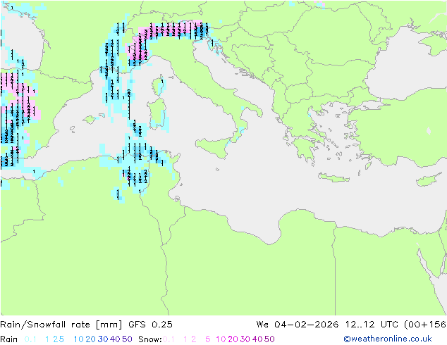Pick the light cyan rain 0.1 legend value
The image size is (447, 345).
click(x=30, y=339)
